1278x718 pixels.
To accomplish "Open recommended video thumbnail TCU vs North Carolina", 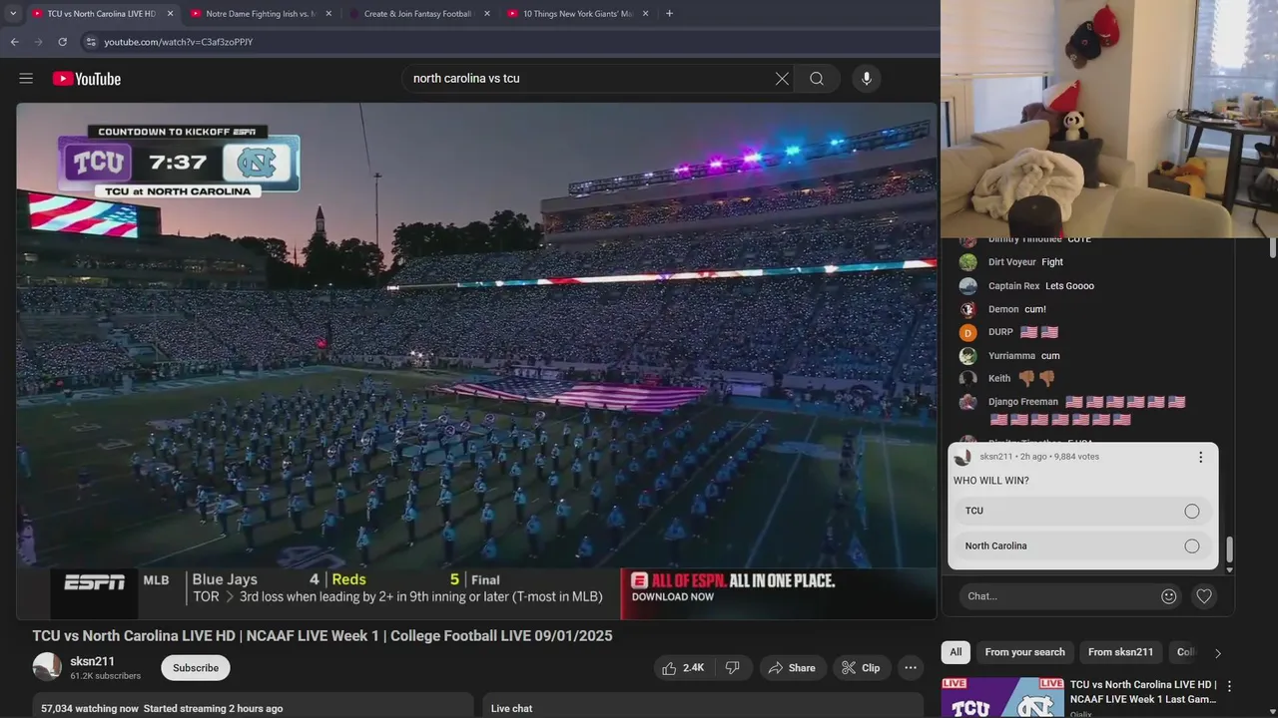I will (1002, 698).
